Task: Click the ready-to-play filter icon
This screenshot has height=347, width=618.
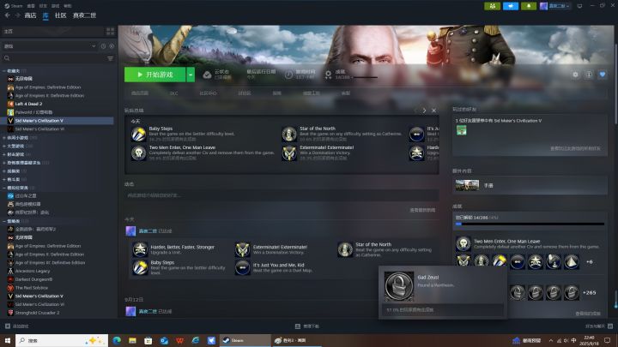Action: (112, 46)
